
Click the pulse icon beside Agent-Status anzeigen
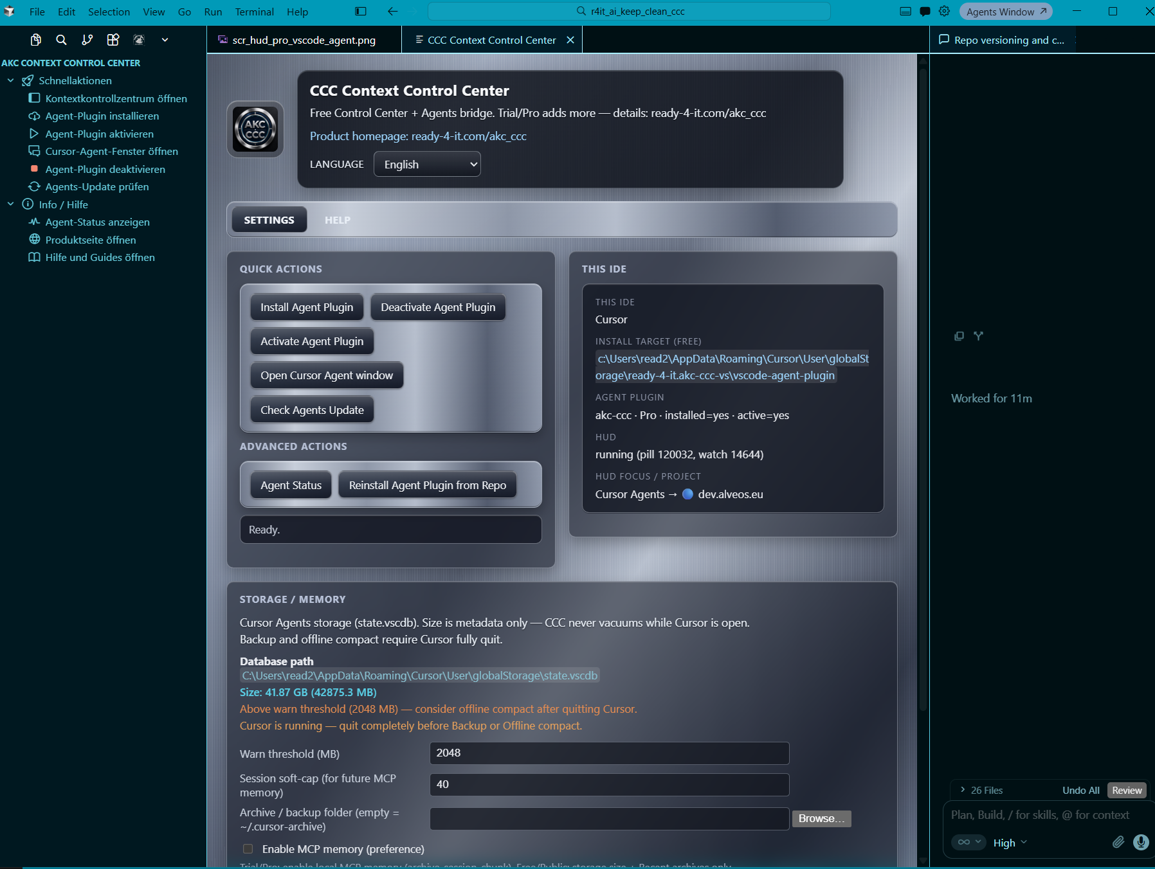coord(35,222)
